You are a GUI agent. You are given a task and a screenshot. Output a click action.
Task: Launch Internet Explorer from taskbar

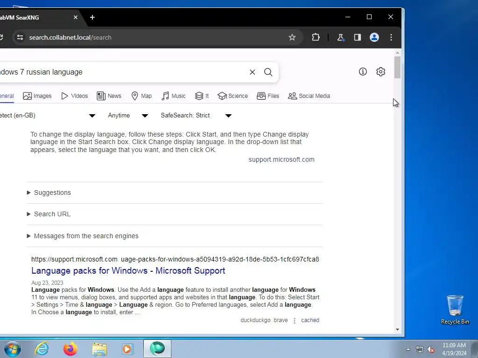click(x=42, y=349)
